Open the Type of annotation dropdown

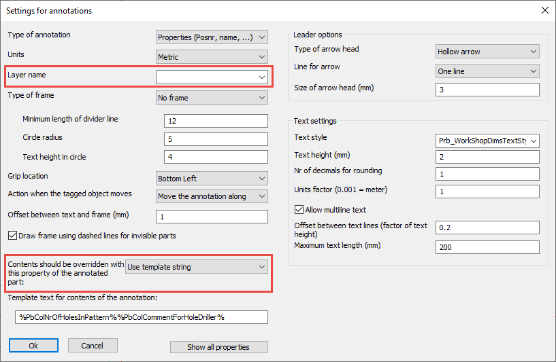tap(212, 37)
